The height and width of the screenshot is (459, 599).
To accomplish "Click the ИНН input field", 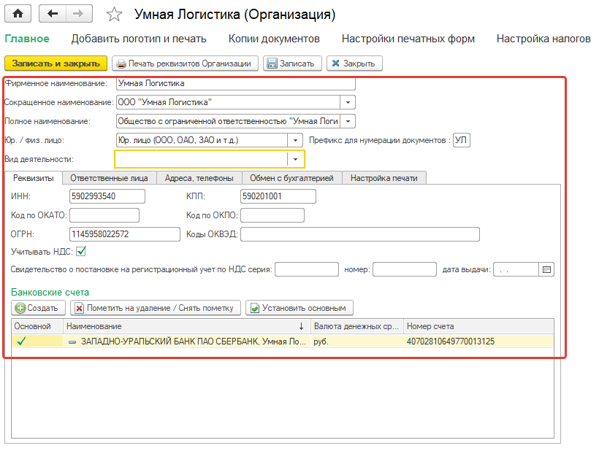I will 107,196.
